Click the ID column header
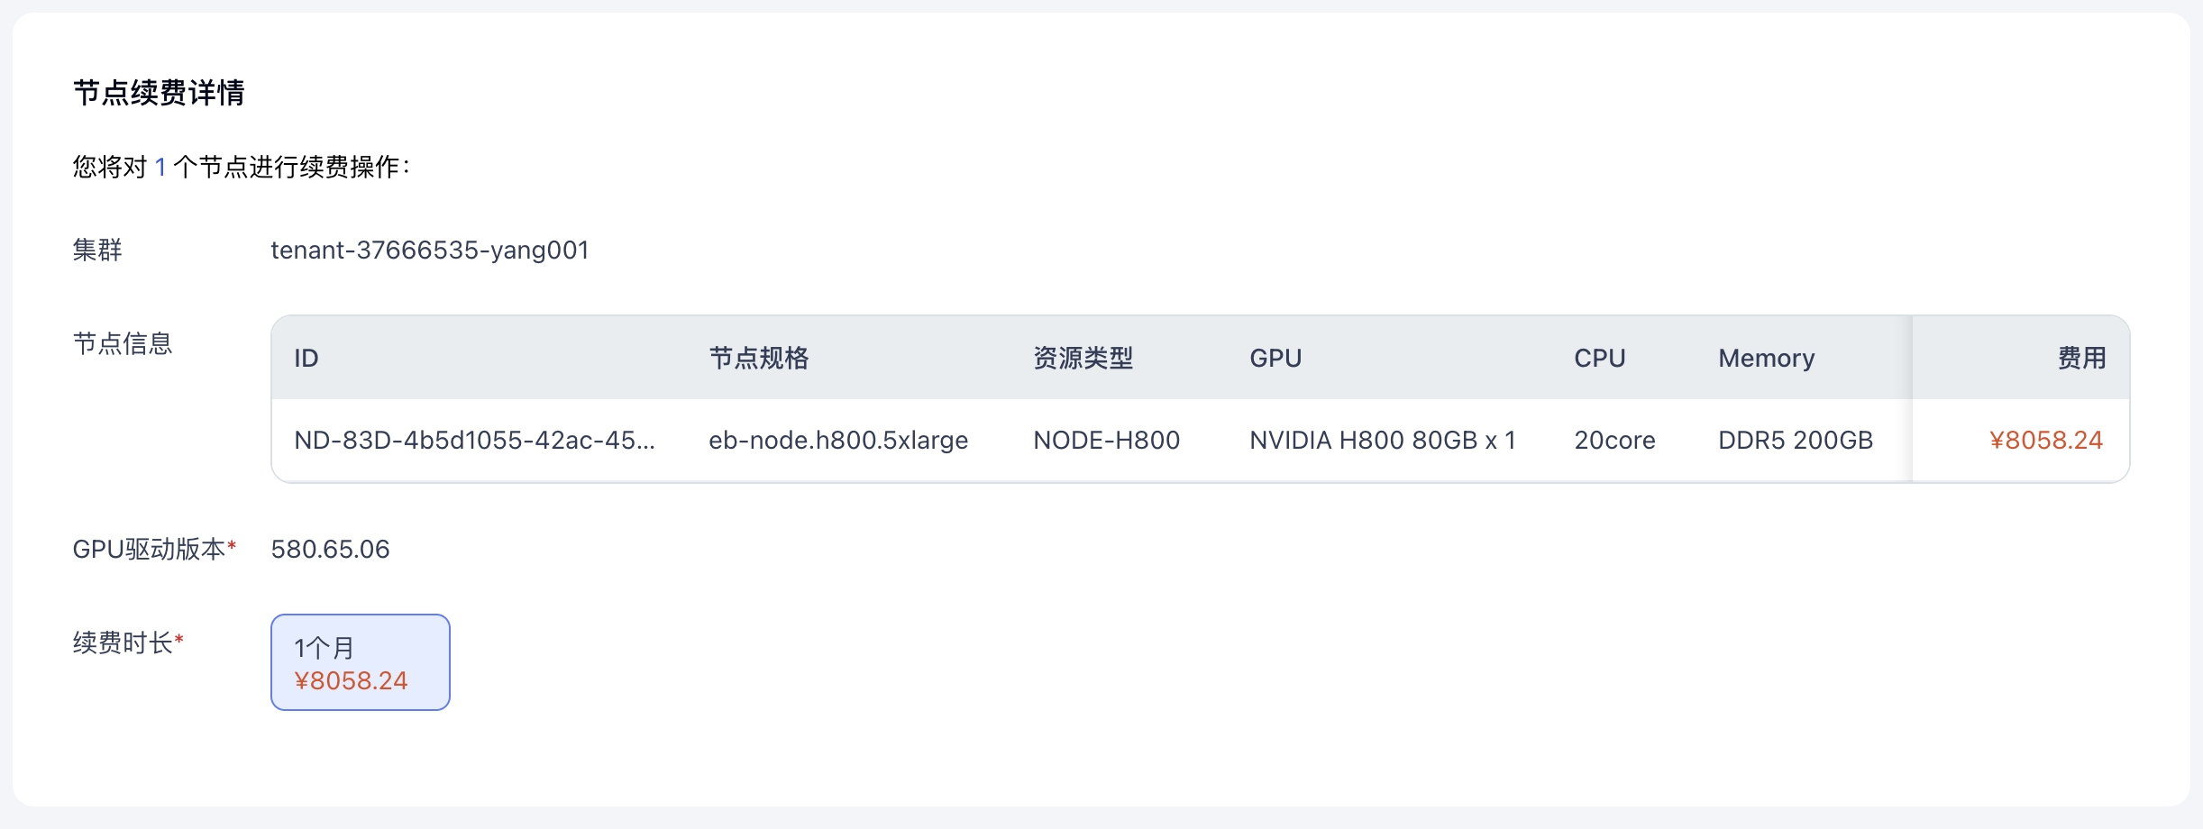This screenshot has width=2203, height=829. pyautogui.click(x=306, y=359)
